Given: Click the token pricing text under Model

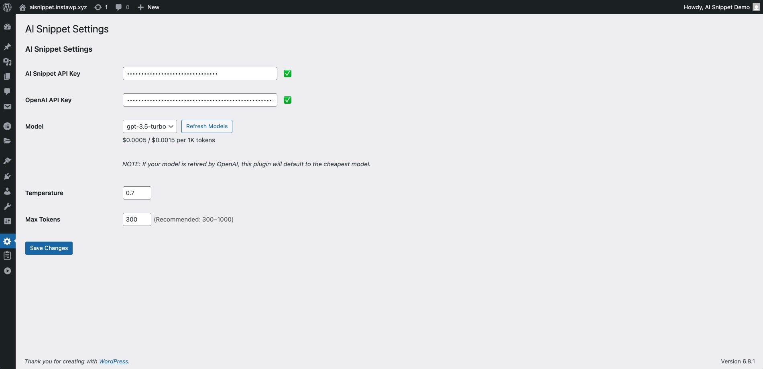Looking at the screenshot, I should (x=169, y=140).
